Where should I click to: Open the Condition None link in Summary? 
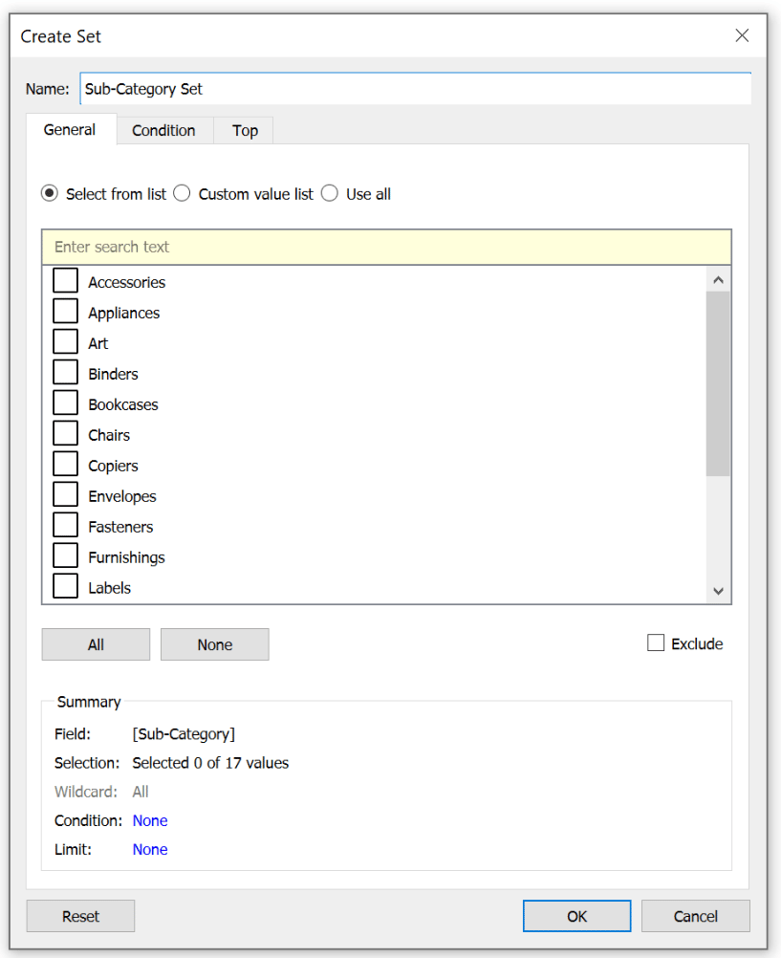pyautogui.click(x=150, y=820)
